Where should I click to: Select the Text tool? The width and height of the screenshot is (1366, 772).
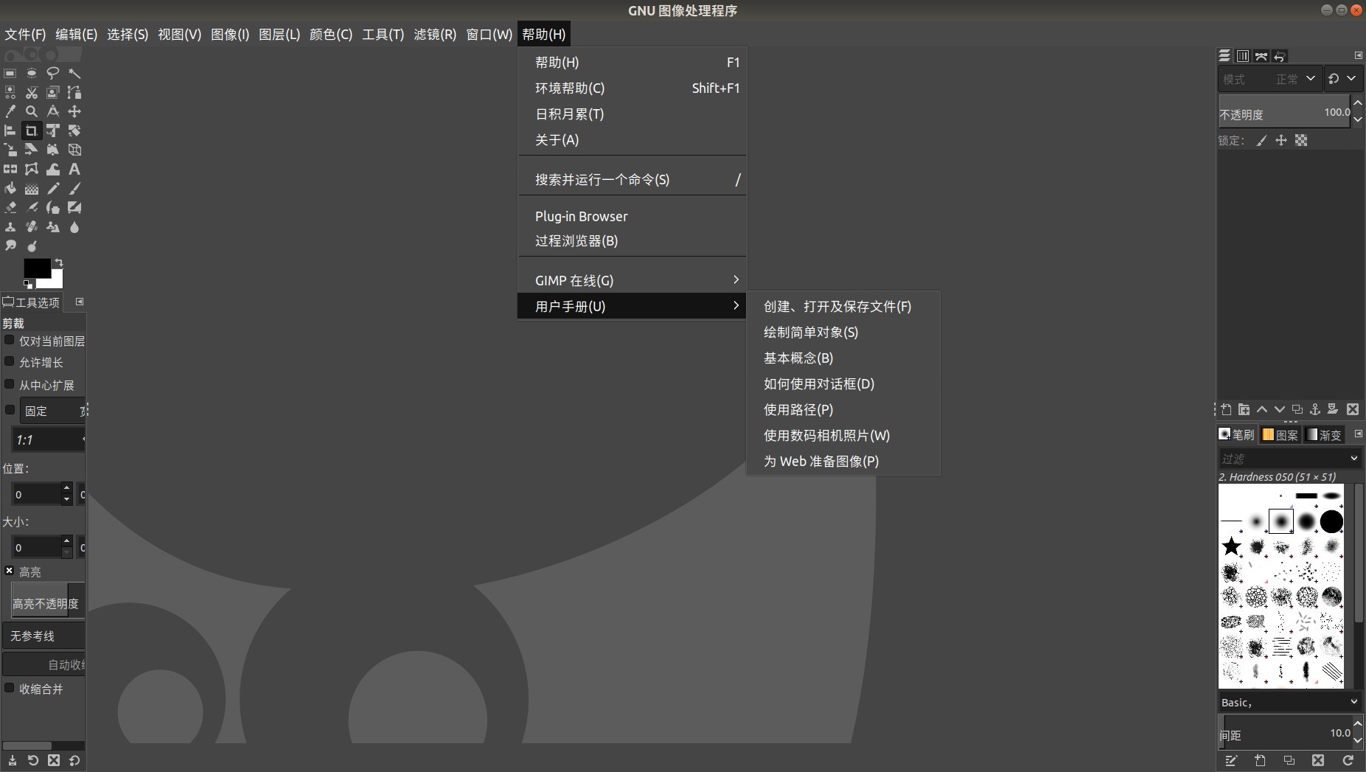[74, 169]
